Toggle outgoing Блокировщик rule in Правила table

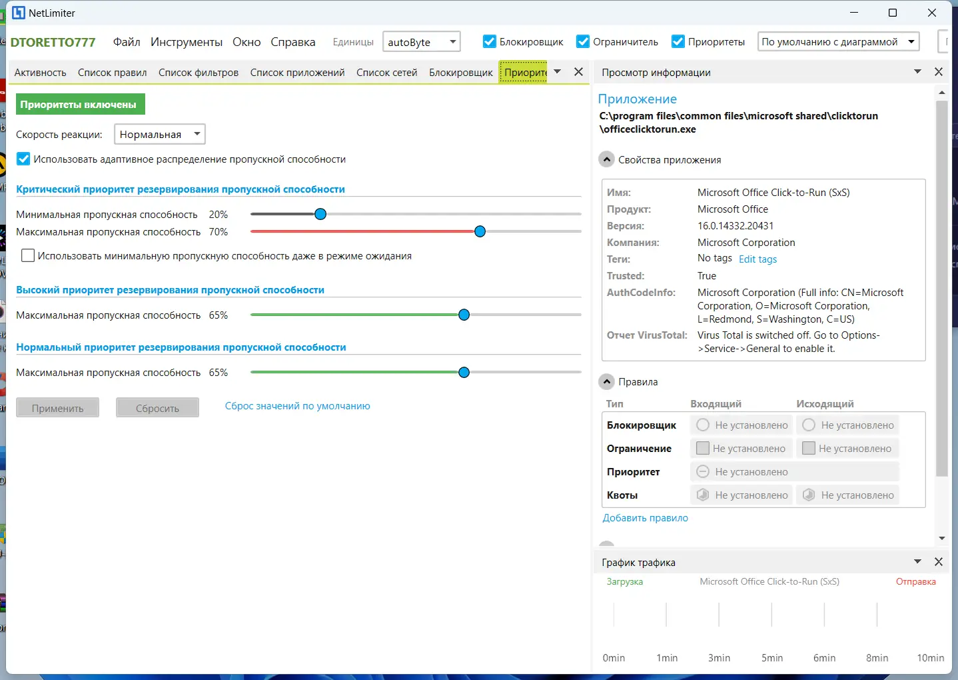(848, 425)
